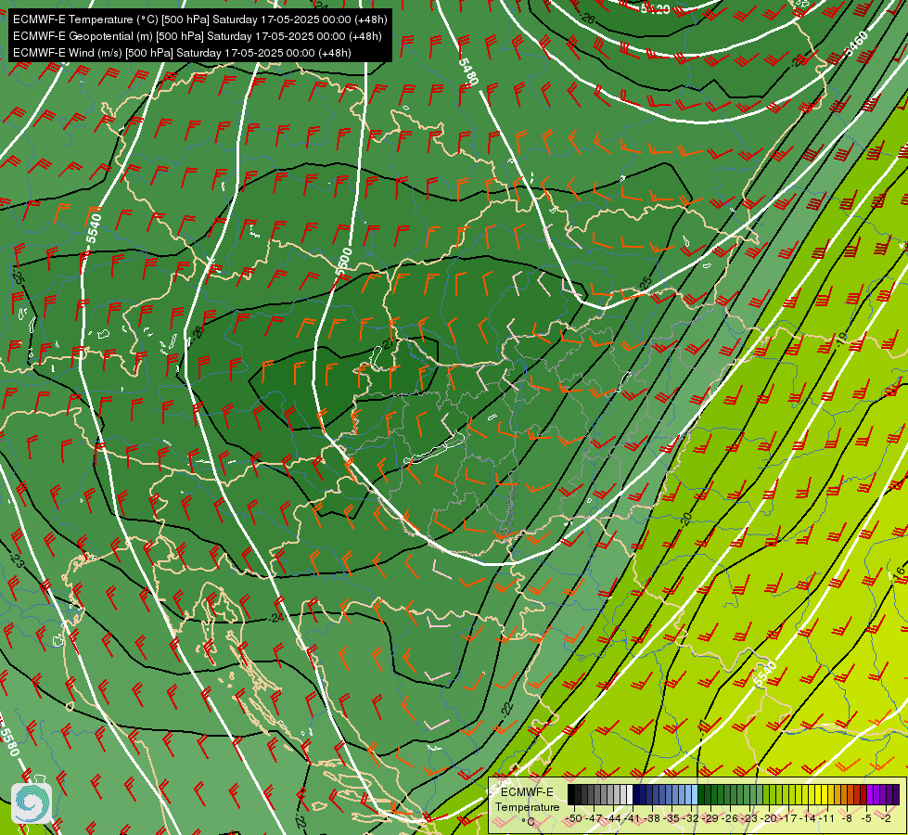Click the -50 legend tick label

tap(574, 818)
